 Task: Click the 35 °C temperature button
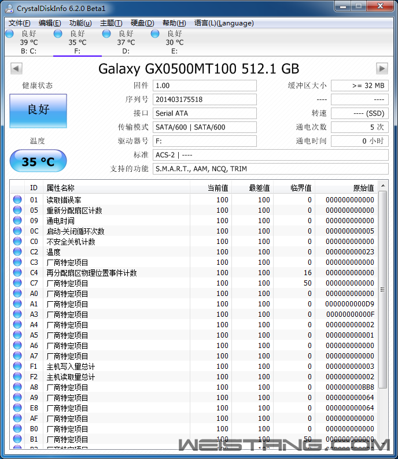tap(38, 161)
